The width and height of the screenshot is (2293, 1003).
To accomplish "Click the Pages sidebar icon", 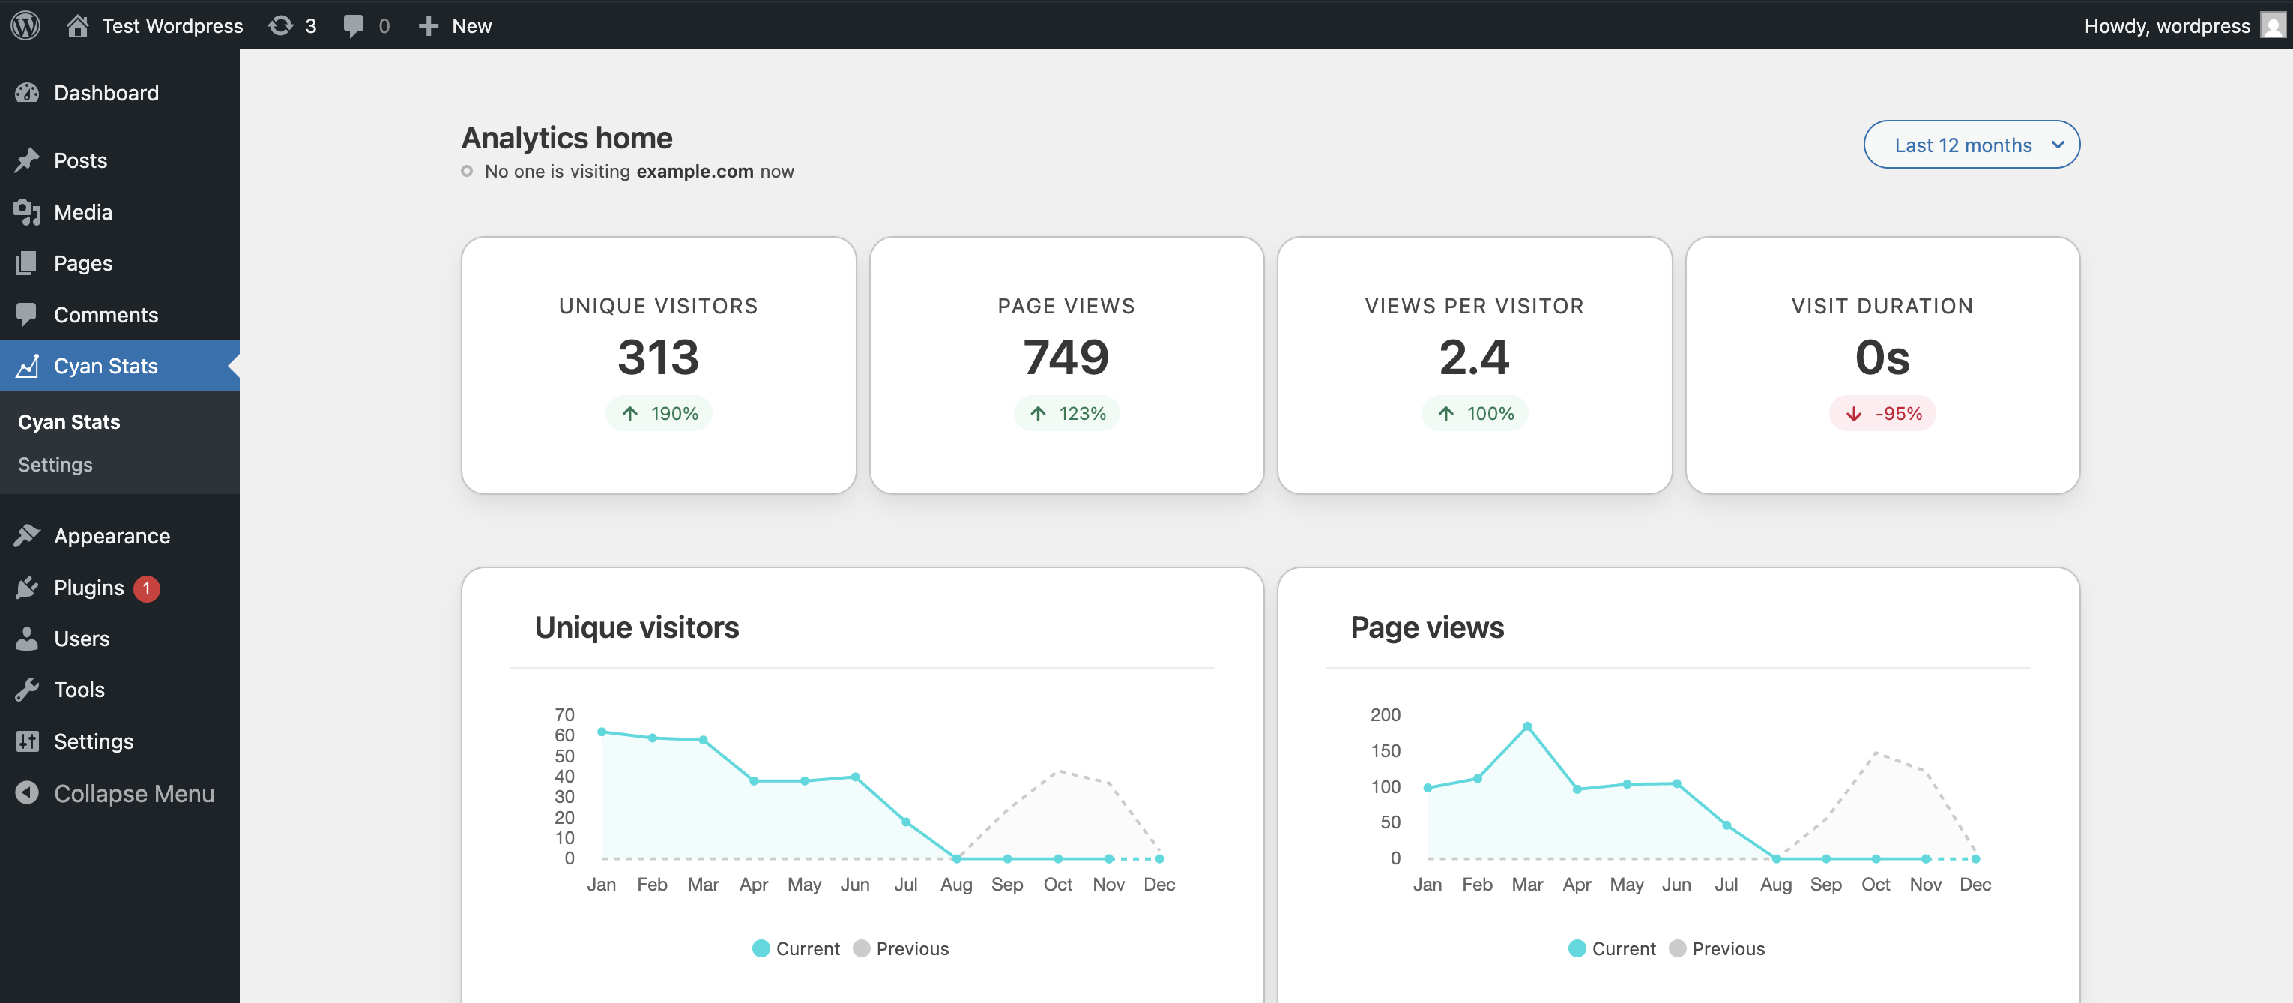I will [x=28, y=263].
